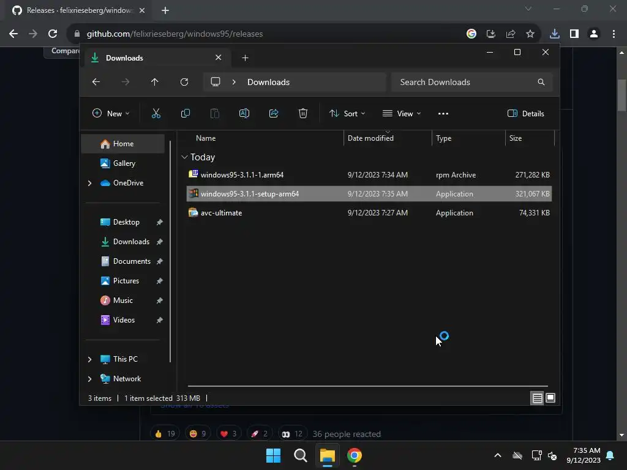Click the install app icon in Chrome address bar

point(491,34)
